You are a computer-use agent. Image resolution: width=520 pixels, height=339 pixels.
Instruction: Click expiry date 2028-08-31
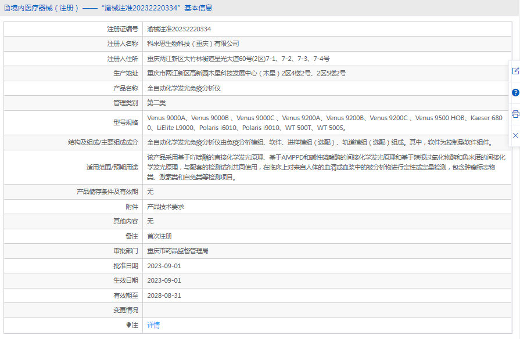164,295
